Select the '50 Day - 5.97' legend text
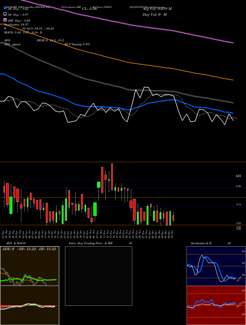This screenshot has height=325, width=246. [18, 15]
